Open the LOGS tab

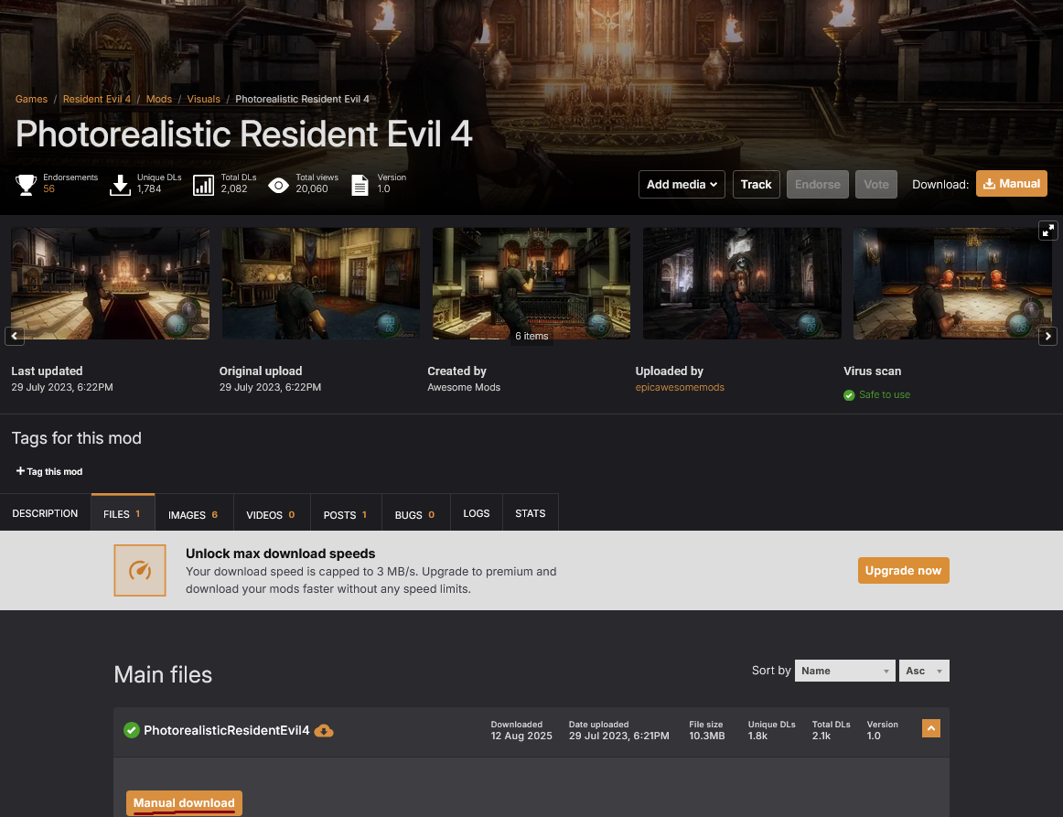[x=476, y=513]
